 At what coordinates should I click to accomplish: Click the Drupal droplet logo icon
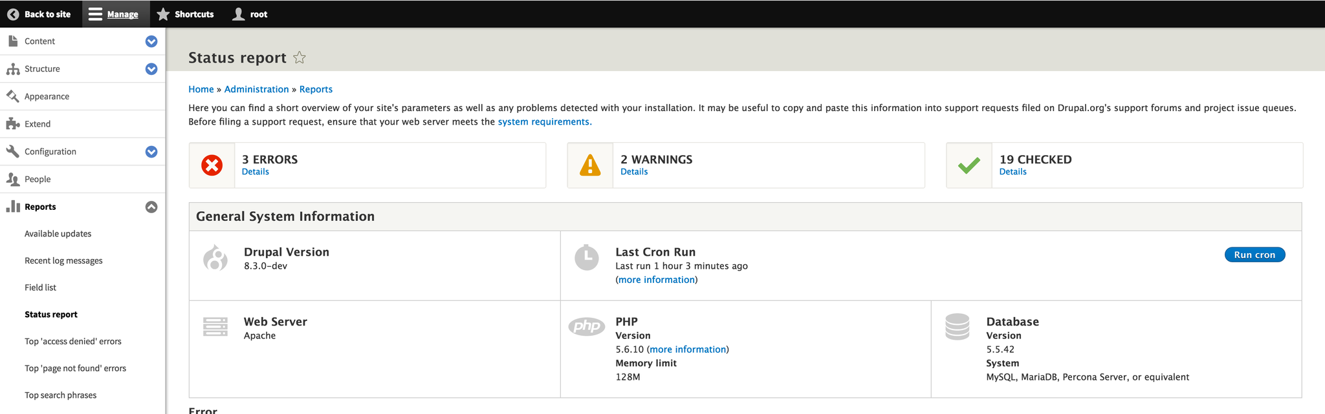tap(215, 258)
